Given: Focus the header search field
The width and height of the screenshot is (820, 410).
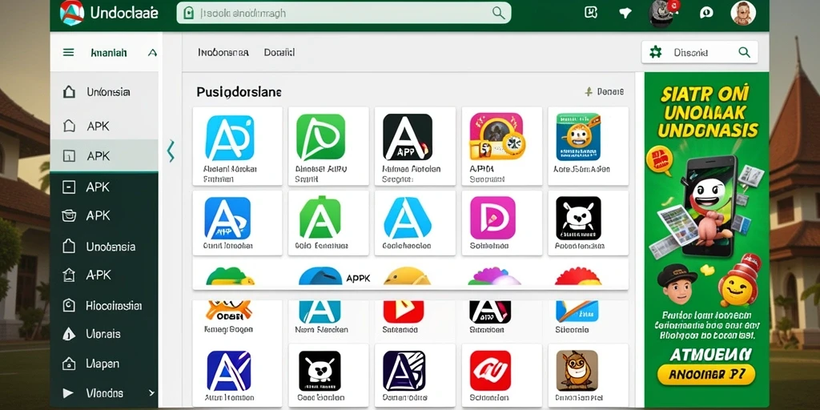Looking at the screenshot, I should click(x=344, y=13).
